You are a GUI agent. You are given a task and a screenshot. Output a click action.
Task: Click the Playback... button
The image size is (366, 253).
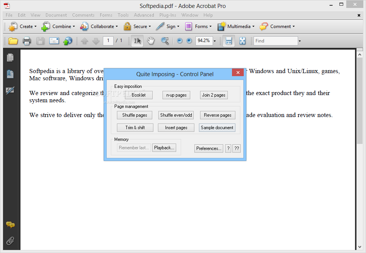click(164, 148)
